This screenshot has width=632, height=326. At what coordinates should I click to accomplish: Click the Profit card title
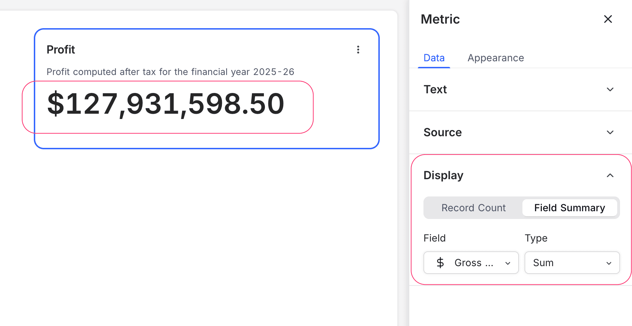[x=61, y=50]
